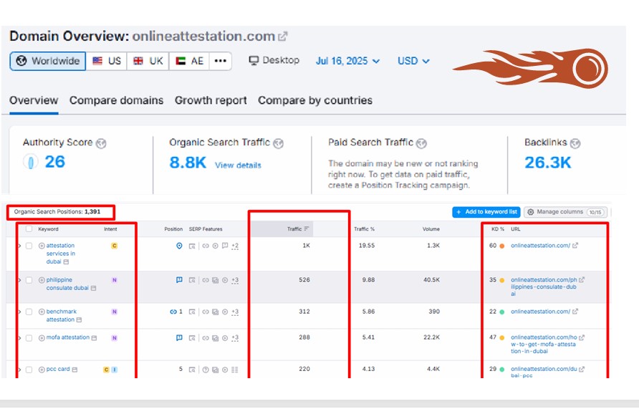Image resolution: width=639 pixels, height=414 pixels.
Task: Click 'View details' under Organic Search Traffic
Action: (x=238, y=165)
